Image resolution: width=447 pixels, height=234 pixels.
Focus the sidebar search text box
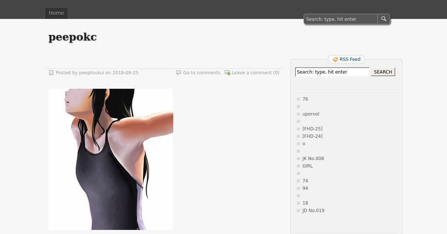(x=332, y=72)
